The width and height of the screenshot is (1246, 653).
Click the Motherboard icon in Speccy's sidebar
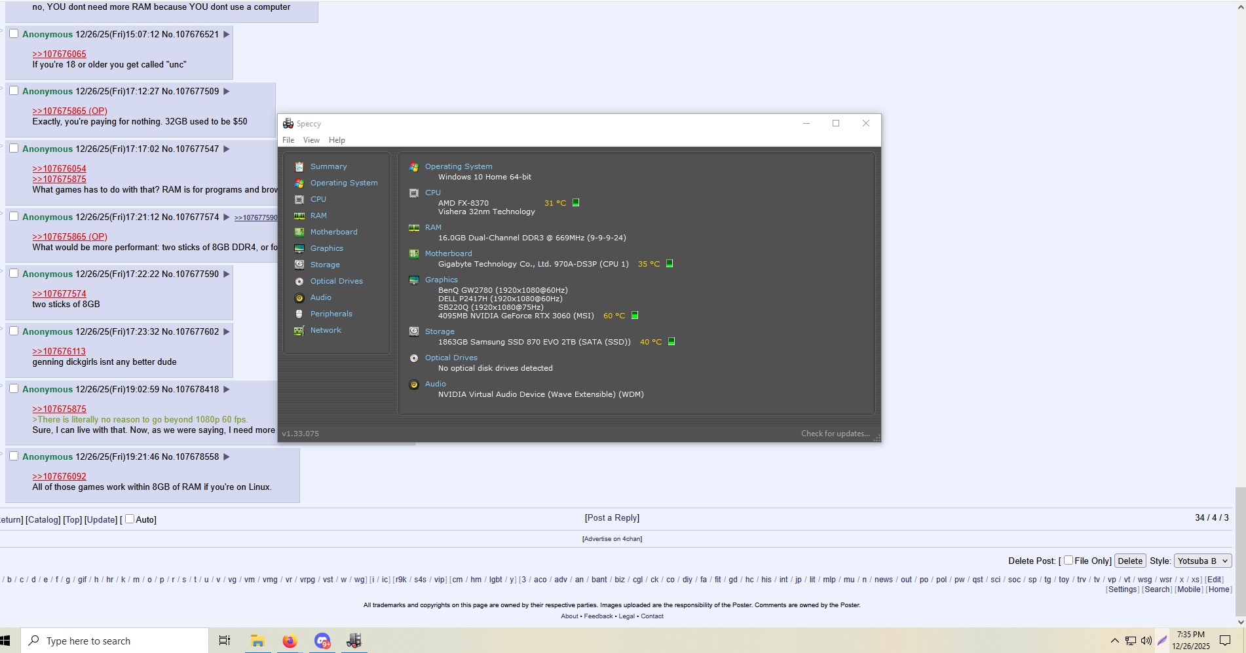click(x=299, y=232)
